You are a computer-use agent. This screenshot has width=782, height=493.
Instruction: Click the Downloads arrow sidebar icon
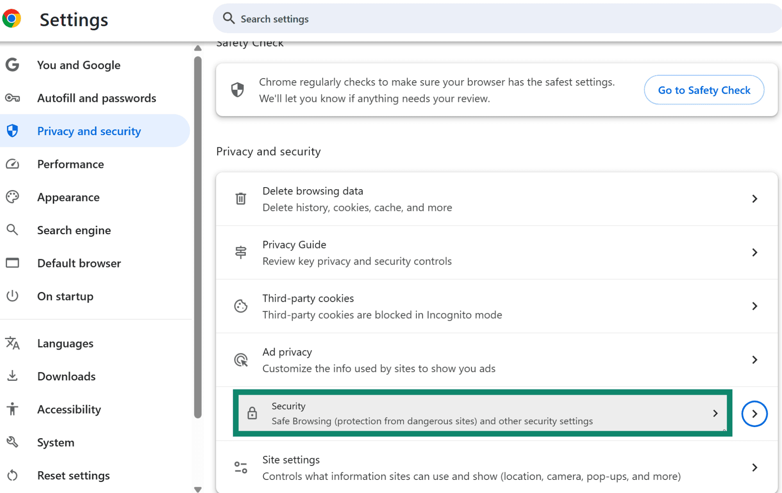(x=12, y=376)
